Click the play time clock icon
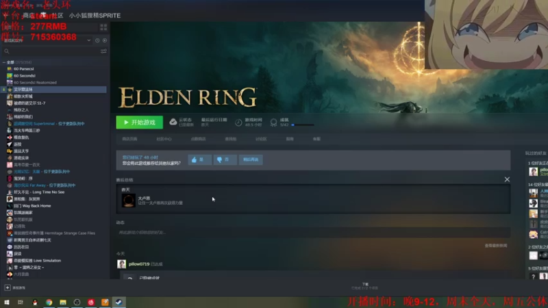 238,123
